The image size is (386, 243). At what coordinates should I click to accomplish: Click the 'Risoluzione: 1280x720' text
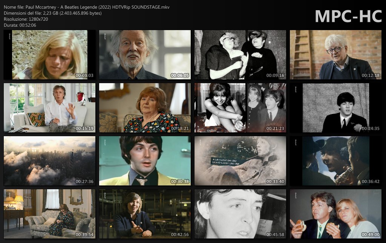[x=26, y=19]
